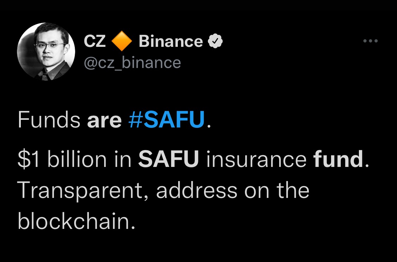Click the word "blockchain" on the last line
The height and width of the screenshot is (262, 397).
tap(74, 222)
